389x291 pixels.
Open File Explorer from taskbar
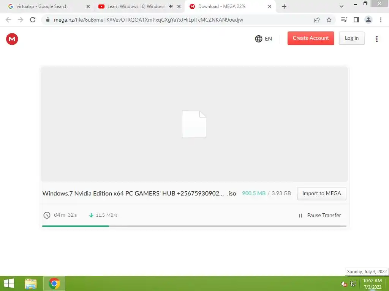point(31,283)
